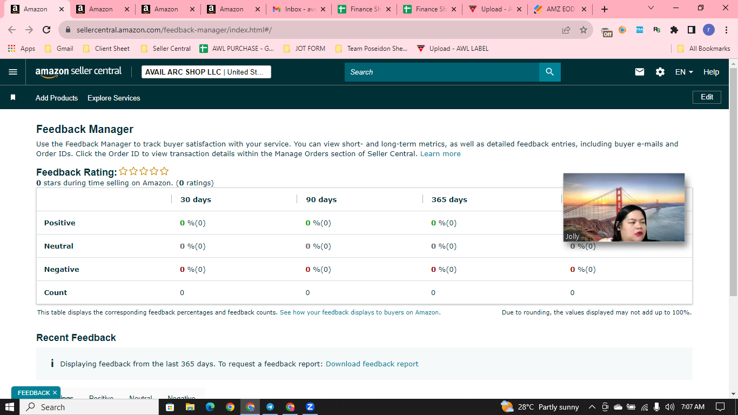738x415 pixels.
Task: Open the AVAIL ARC SHOP LLC account switcher
Action: [206, 72]
